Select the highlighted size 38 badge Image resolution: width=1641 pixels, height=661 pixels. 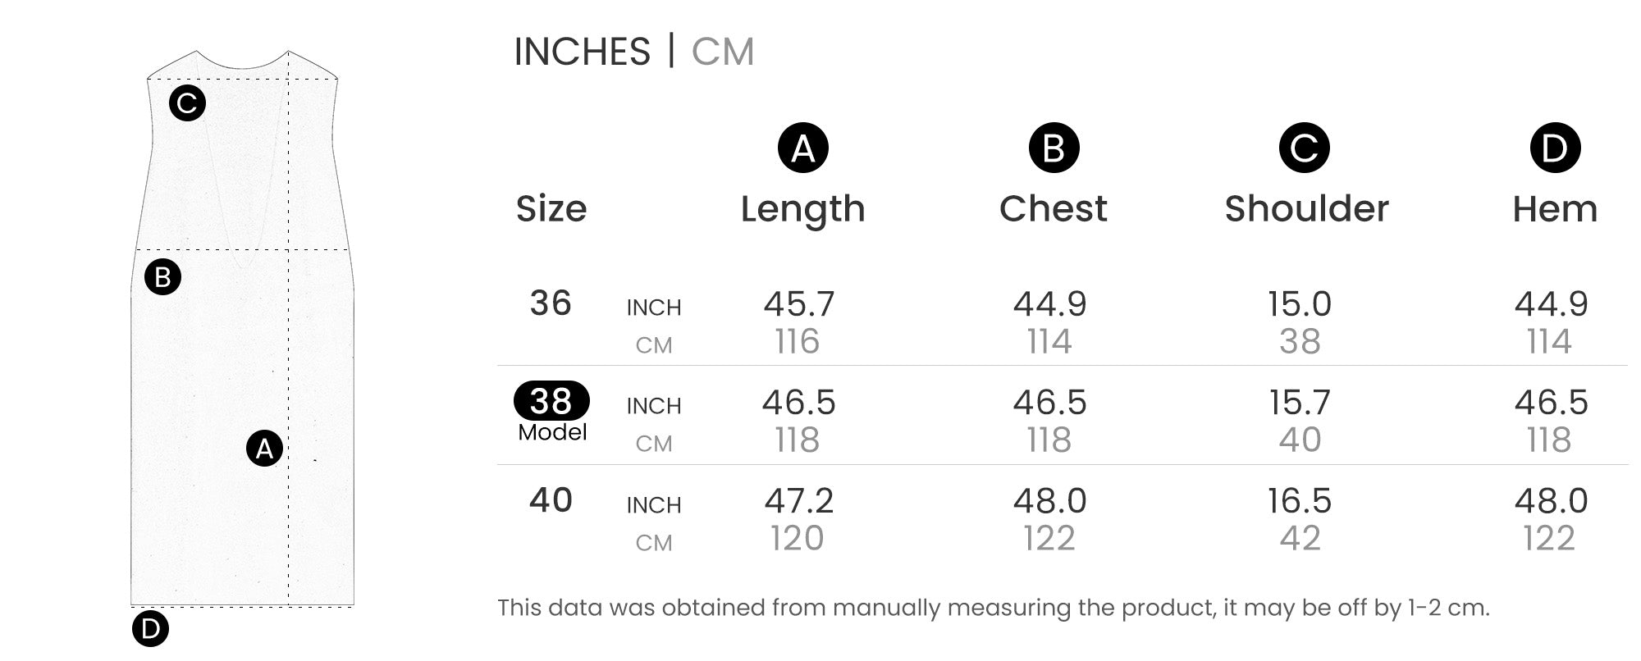pyautogui.click(x=551, y=401)
